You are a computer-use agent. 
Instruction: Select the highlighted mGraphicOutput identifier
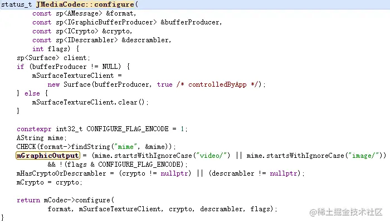(48, 156)
